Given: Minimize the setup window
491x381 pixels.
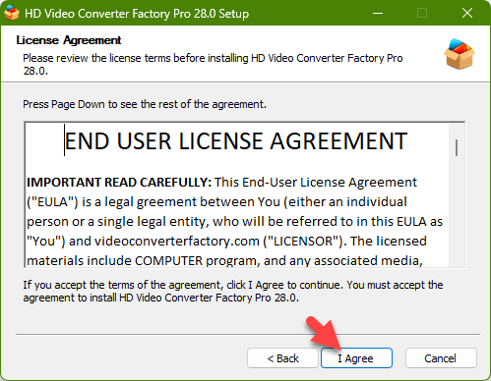Looking at the screenshot, I should pos(378,13).
